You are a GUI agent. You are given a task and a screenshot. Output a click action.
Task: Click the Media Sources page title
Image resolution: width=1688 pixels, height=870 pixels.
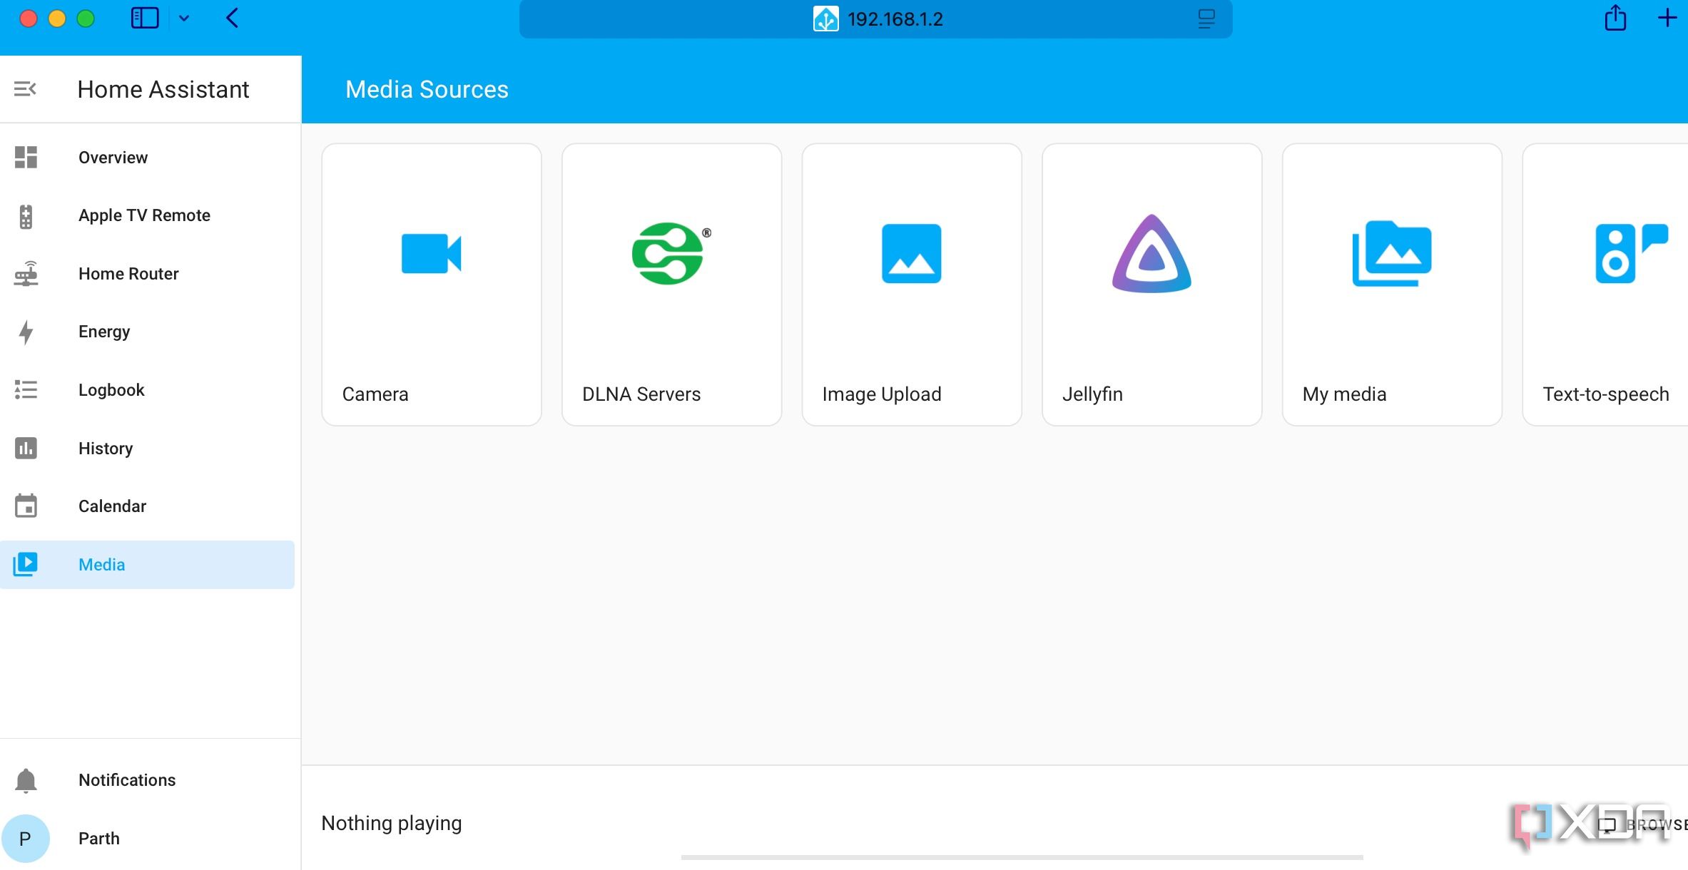[427, 90]
